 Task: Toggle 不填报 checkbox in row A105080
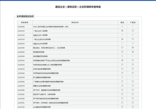[133, 90]
